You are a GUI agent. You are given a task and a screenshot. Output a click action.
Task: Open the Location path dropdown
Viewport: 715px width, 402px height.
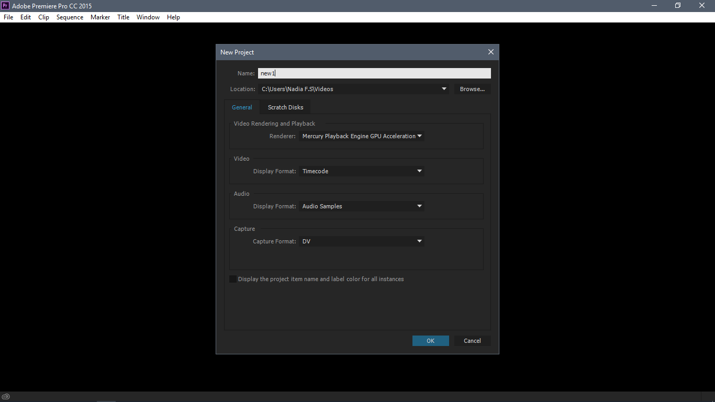[x=353, y=89]
